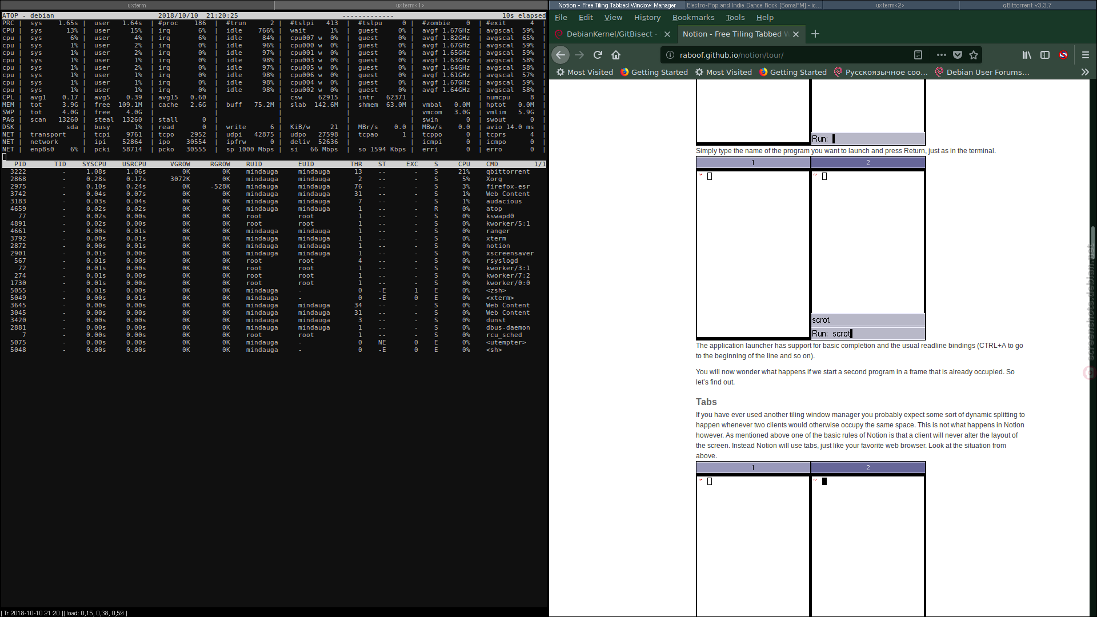1097x617 pixels.
Task: Open first Most Visited bookmark folder
Action: [584, 72]
